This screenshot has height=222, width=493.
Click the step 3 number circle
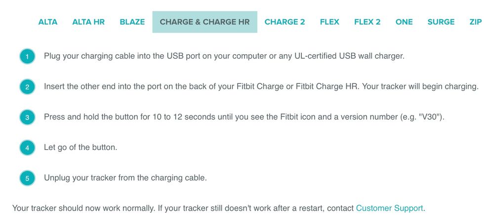pyautogui.click(x=27, y=117)
